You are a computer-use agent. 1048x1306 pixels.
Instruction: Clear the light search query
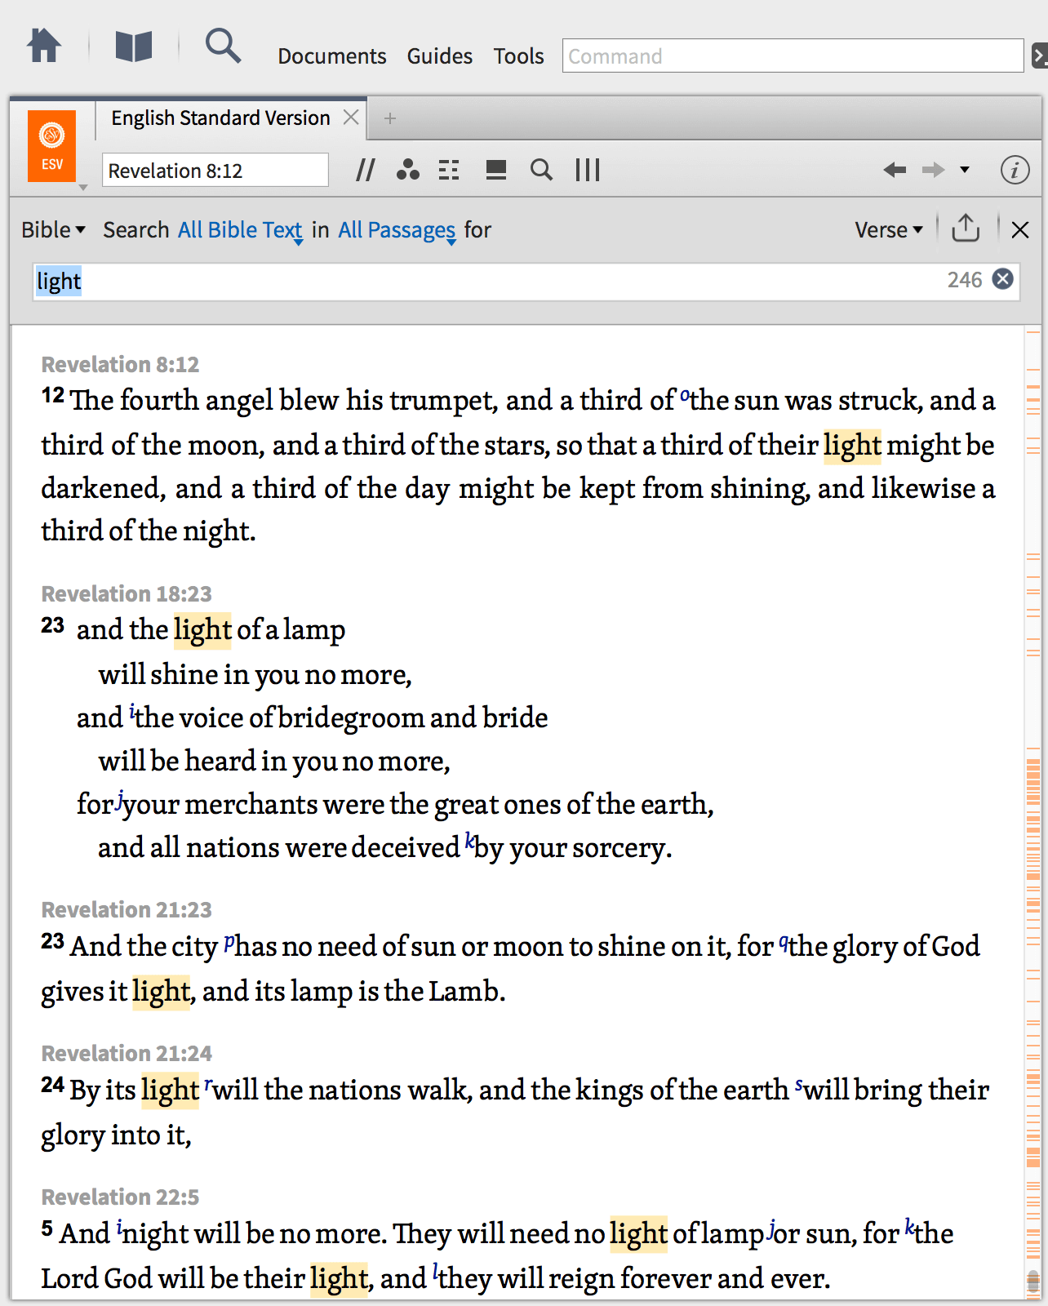point(1002,279)
